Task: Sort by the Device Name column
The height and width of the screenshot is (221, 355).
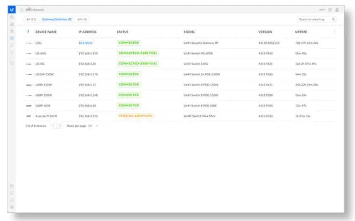Action: tap(46, 32)
